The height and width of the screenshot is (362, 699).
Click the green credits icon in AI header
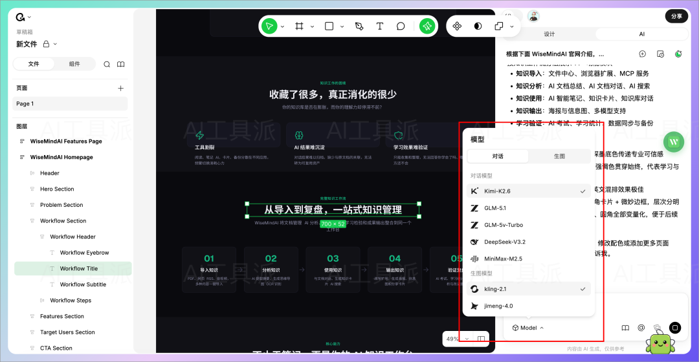(x=678, y=54)
